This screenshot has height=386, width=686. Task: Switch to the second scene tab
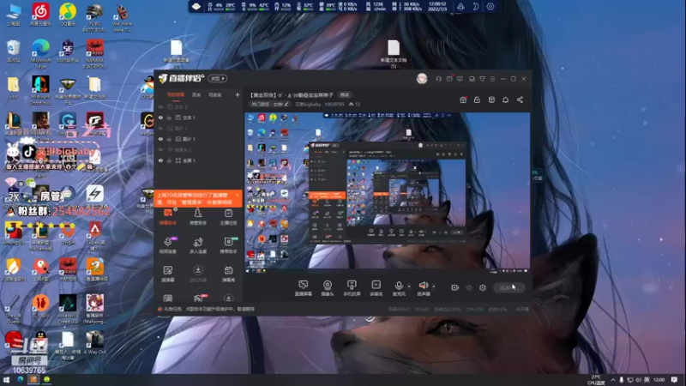point(196,95)
